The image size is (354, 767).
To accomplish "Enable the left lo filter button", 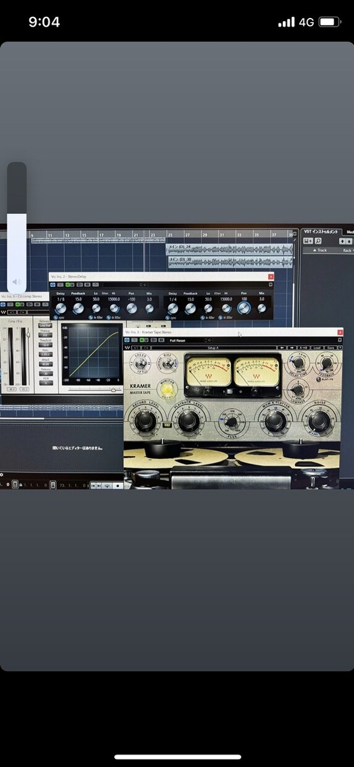I will [95, 317].
